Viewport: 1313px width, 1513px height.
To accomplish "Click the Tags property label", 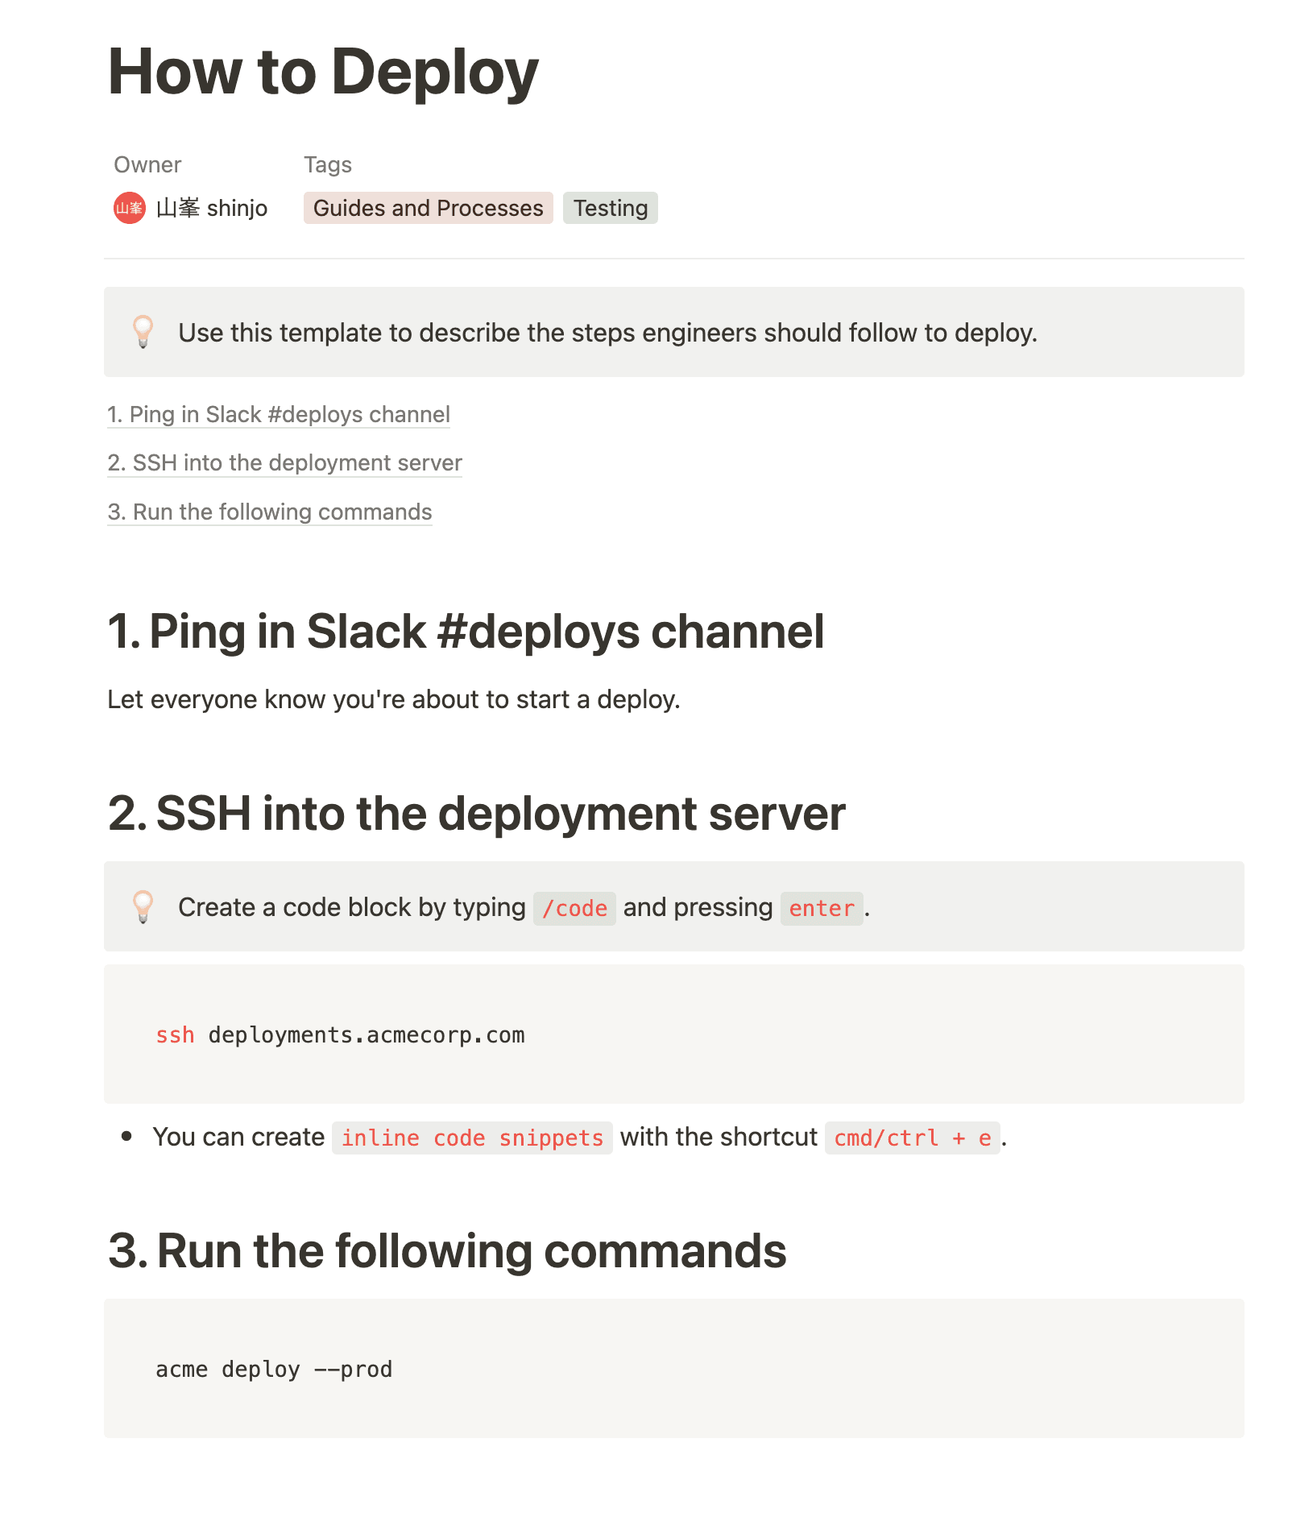I will (327, 164).
